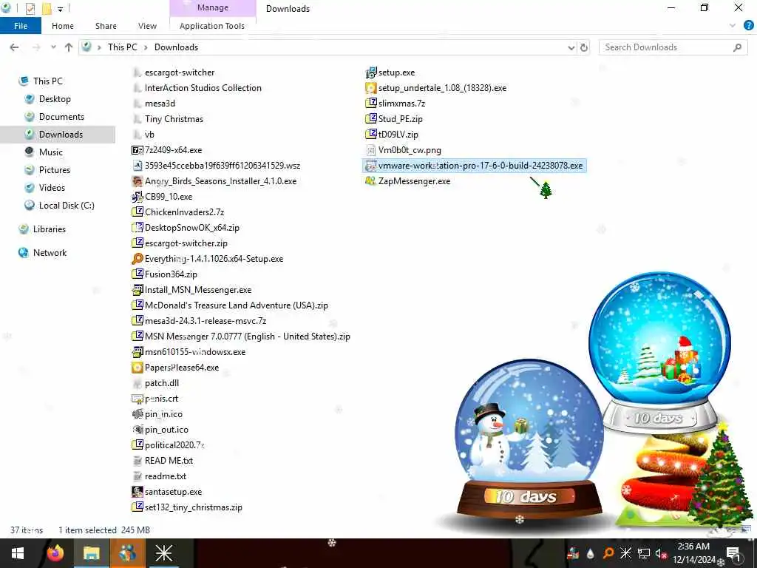Select This PC in navigation pane

click(x=47, y=81)
